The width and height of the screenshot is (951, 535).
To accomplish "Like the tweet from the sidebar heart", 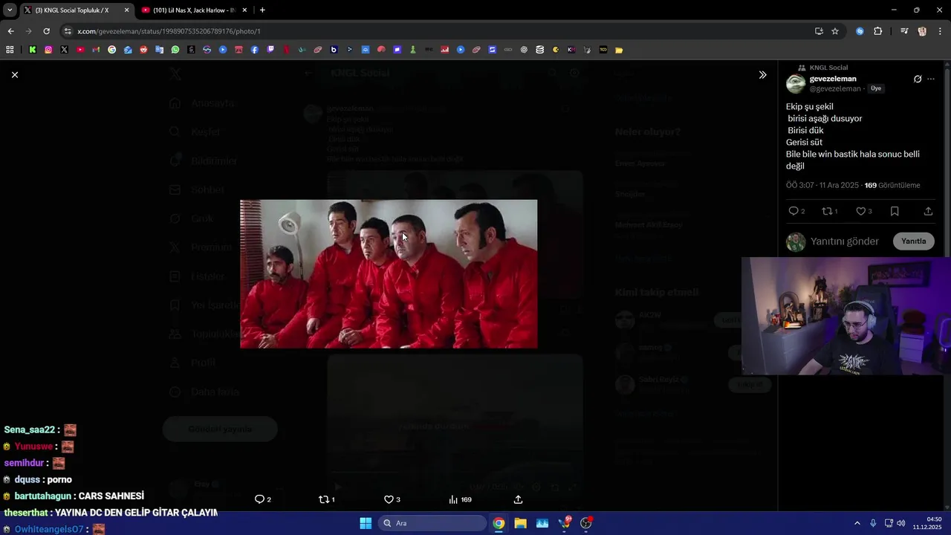I will coord(860,211).
